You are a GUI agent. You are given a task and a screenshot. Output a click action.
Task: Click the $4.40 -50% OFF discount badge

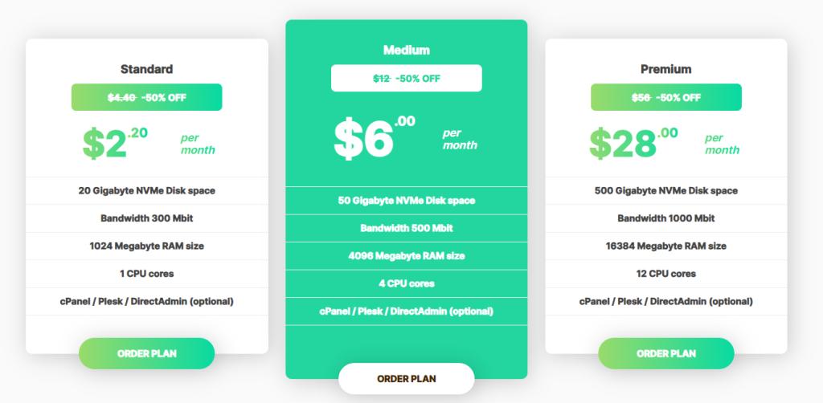click(146, 97)
